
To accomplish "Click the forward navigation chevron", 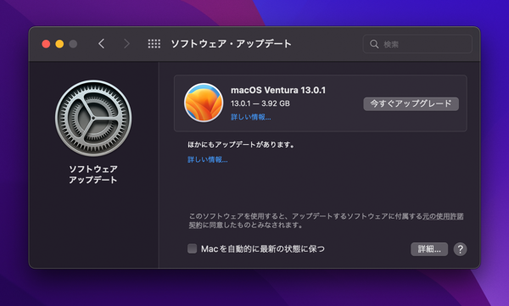I will [x=126, y=44].
